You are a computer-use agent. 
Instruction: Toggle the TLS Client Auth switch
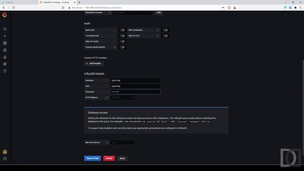click(122, 36)
